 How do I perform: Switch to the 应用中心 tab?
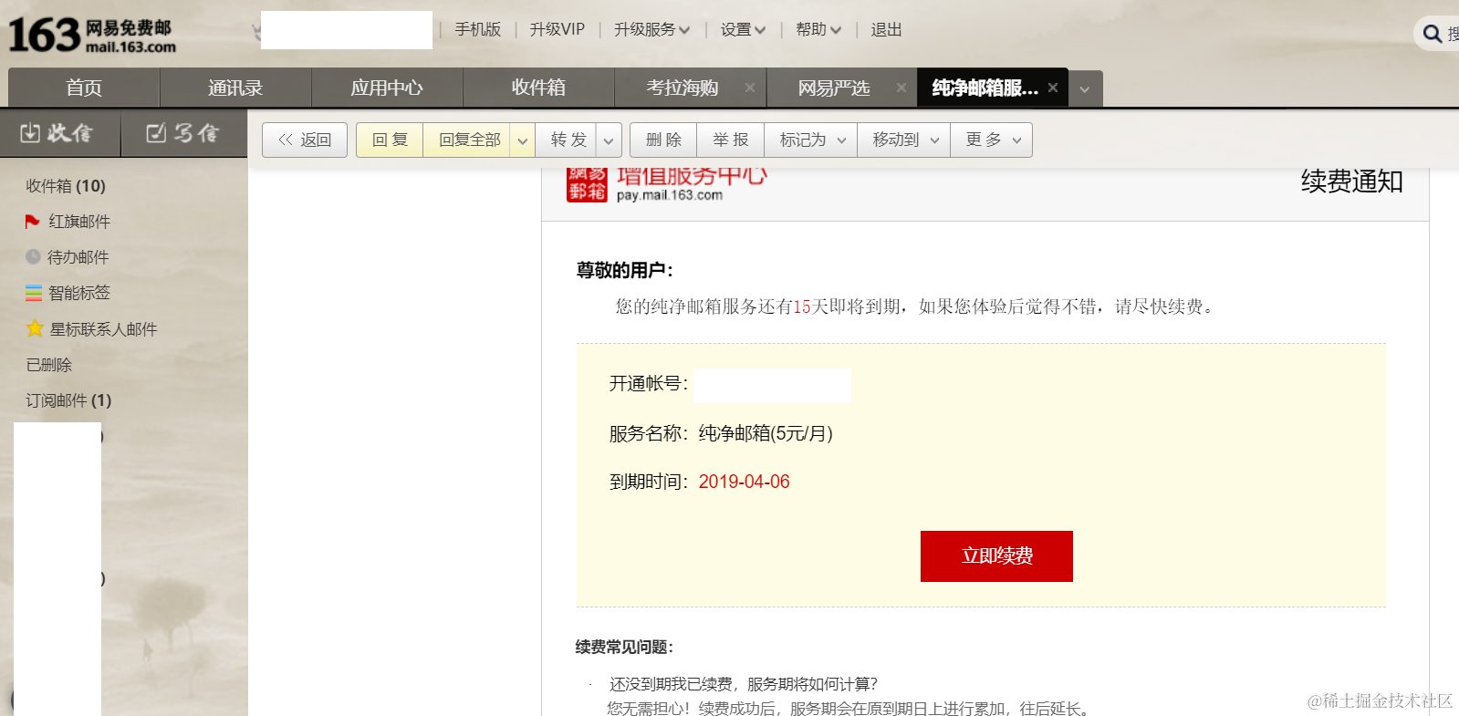click(x=387, y=88)
